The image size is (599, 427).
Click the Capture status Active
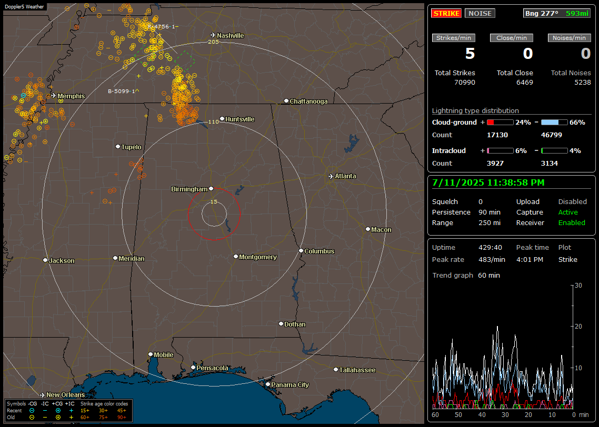click(x=567, y=212)
